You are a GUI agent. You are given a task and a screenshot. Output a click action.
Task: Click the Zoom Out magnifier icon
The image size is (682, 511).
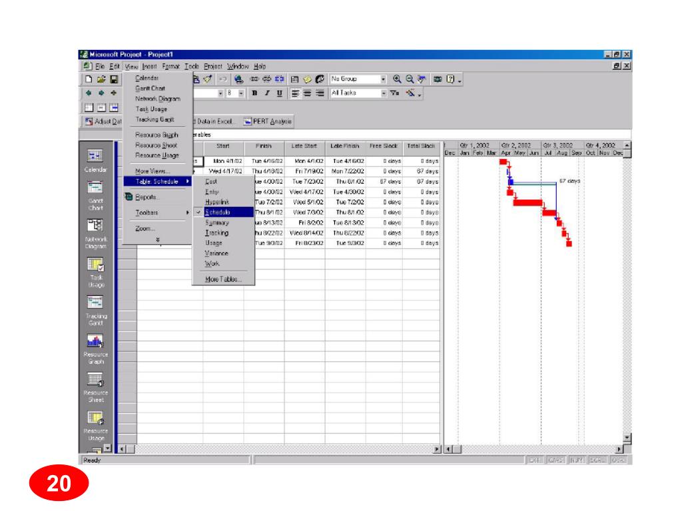[410, 79]
